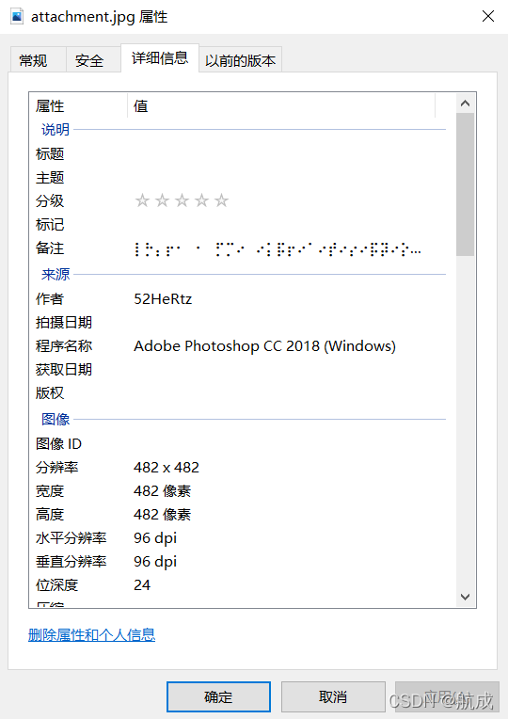
Task: Click the 图像 section header
Action: click(56, 419)
